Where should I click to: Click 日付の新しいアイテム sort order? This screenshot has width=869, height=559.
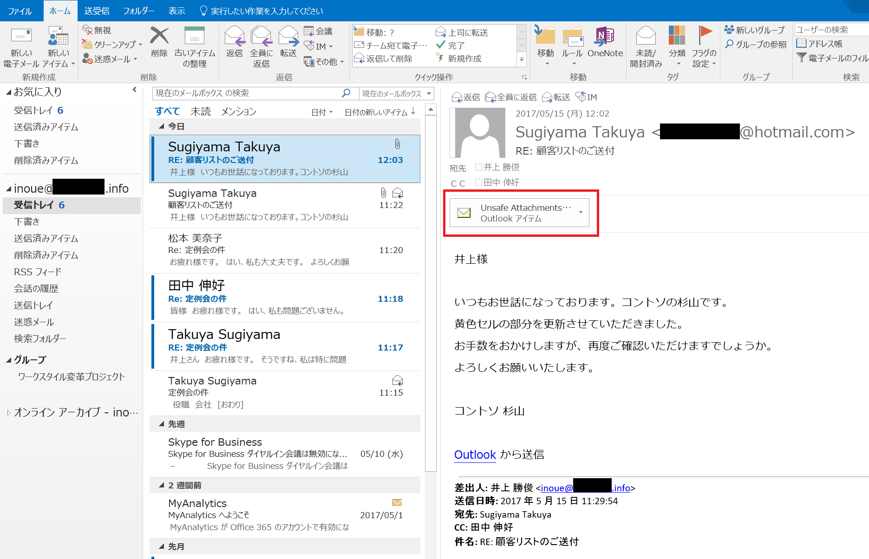(x=380, y=112)
